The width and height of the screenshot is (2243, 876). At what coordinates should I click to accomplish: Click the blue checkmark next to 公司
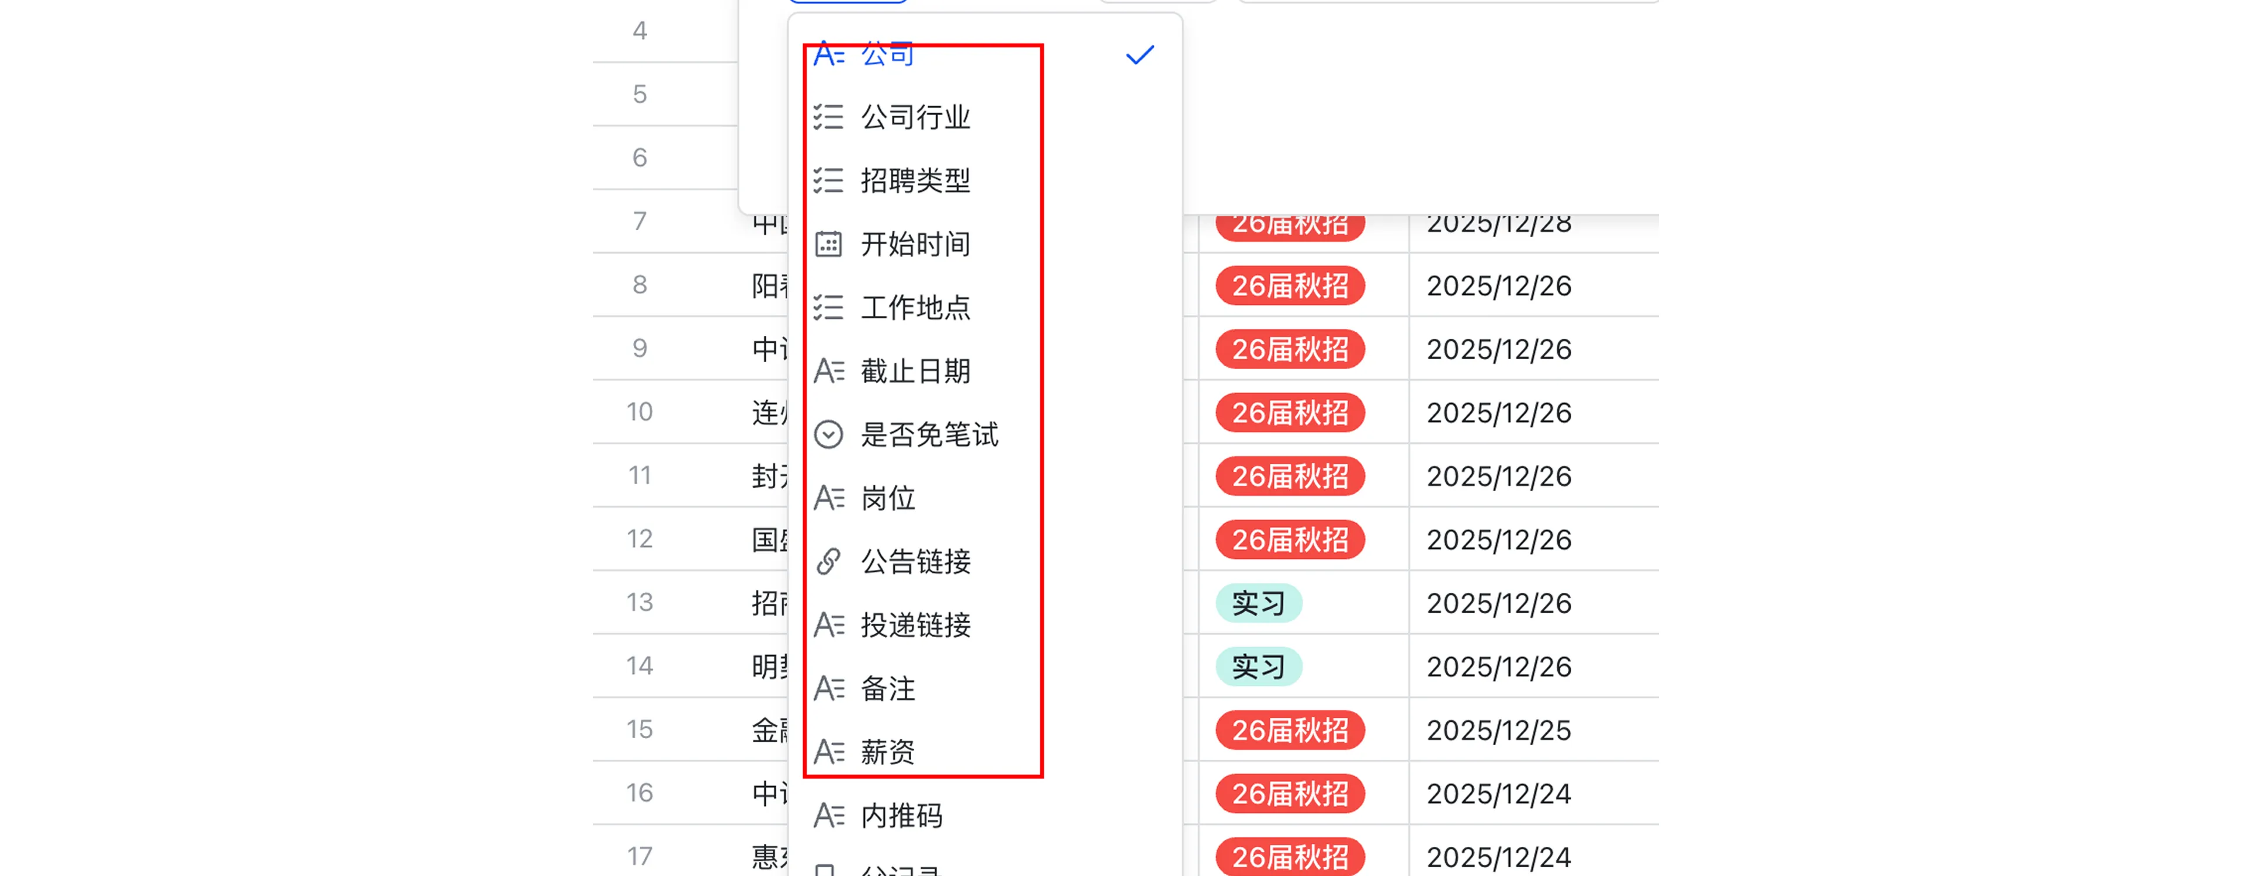(x=1140, y=55)
